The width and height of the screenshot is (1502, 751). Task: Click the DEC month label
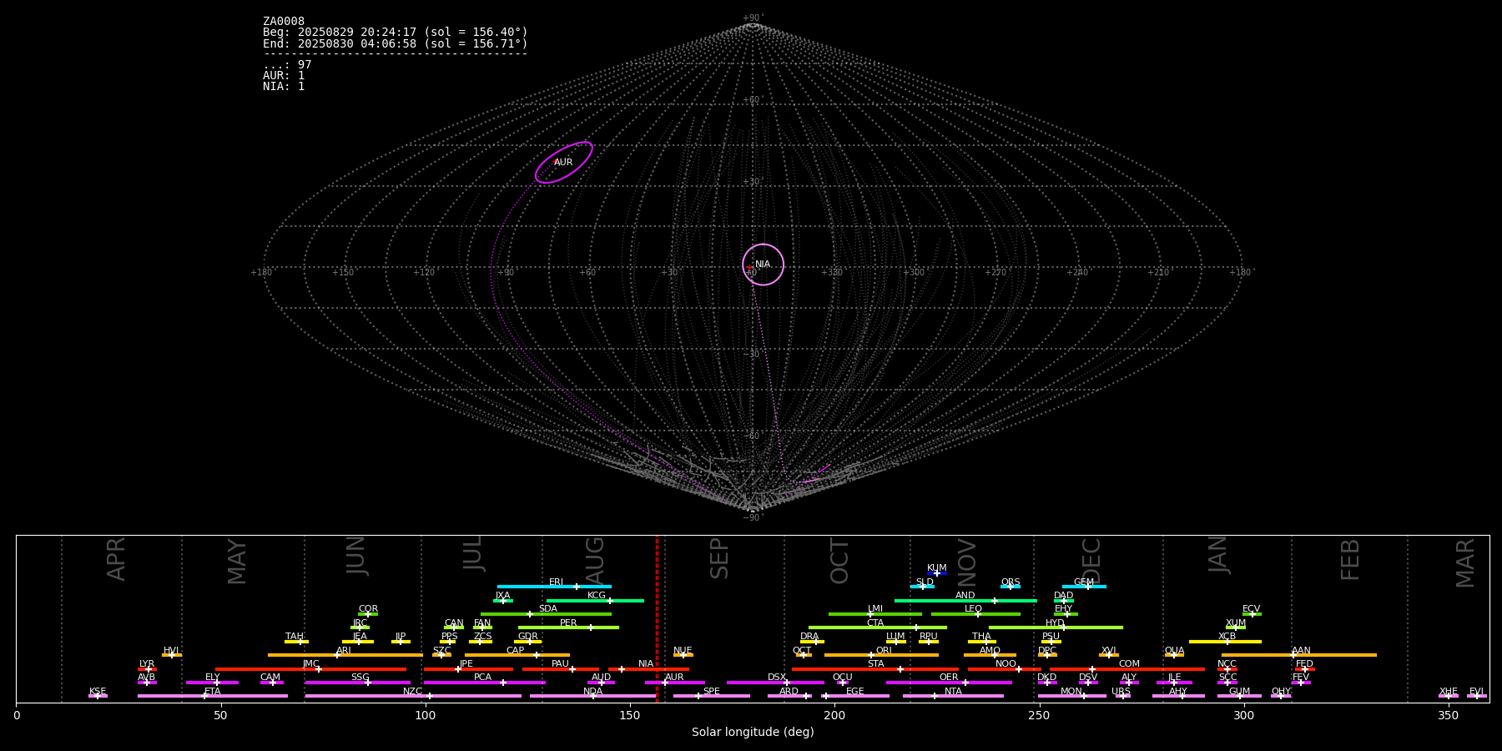(x=1091, y=561)
